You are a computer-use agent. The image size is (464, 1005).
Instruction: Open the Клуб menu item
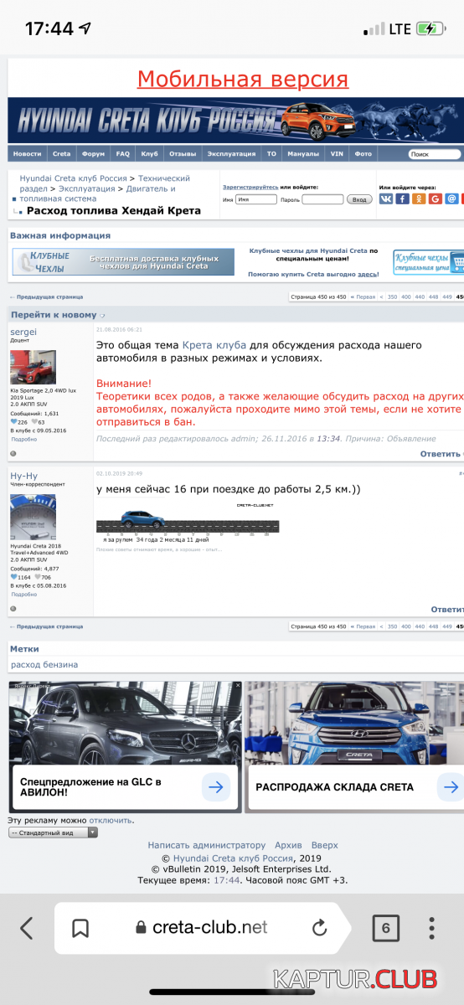150,154
